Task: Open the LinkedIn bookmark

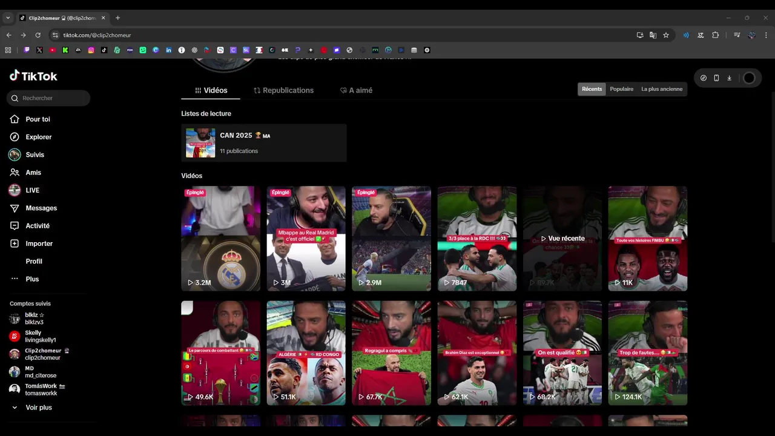Action: click(168, 50)
